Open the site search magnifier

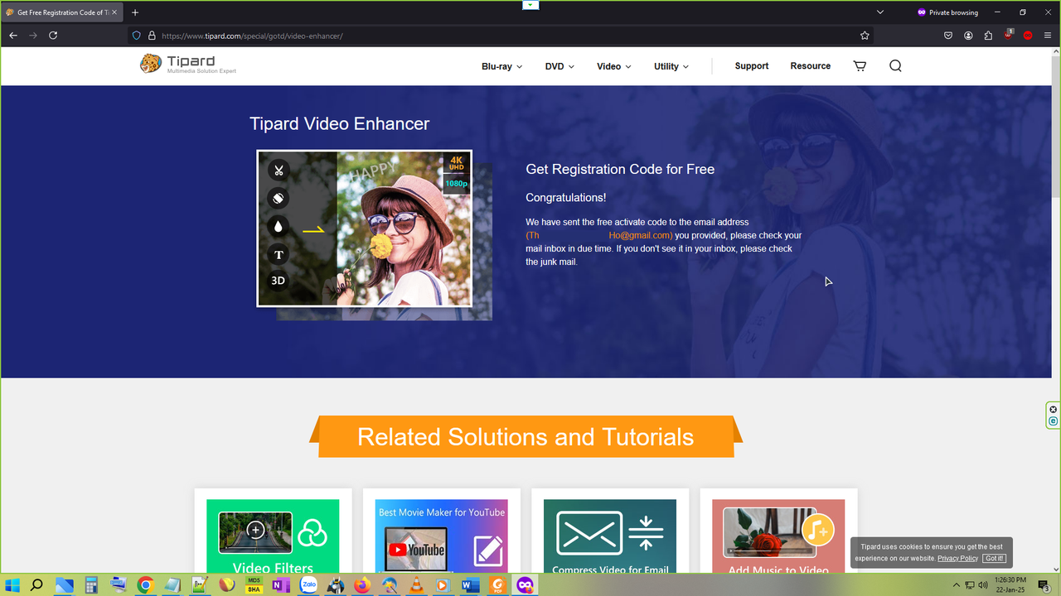895,66
